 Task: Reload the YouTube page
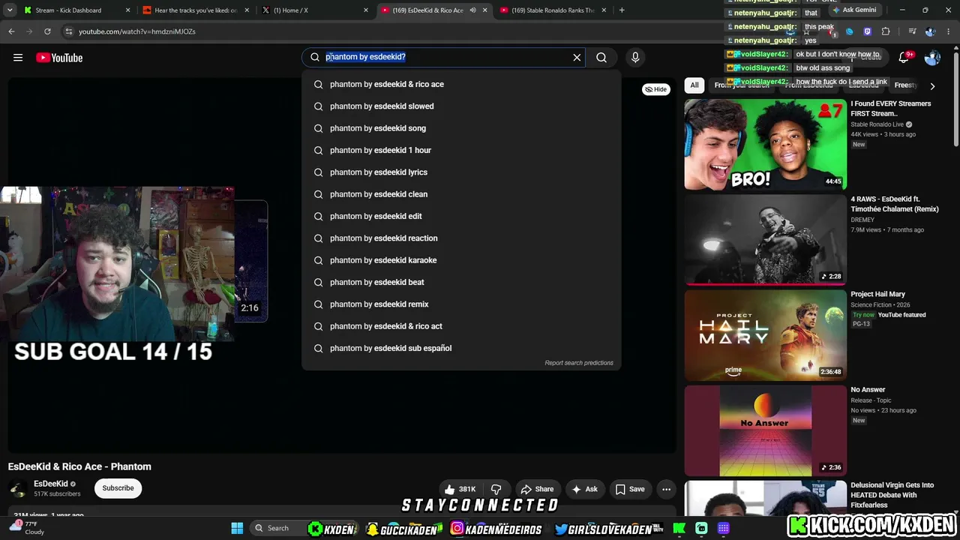click(x=47, y=31)
